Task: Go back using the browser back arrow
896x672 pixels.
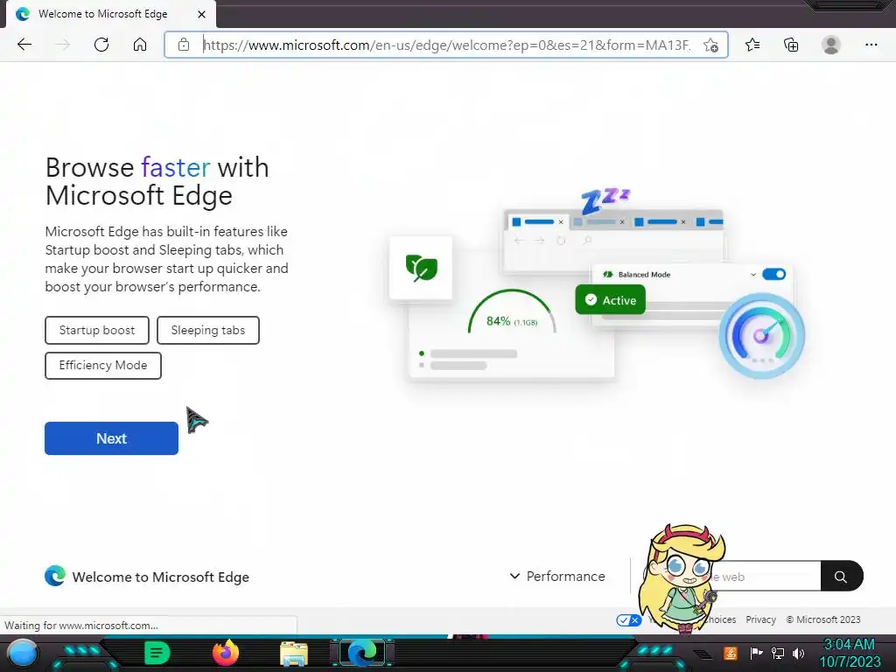Action: (x=24, y=45)
